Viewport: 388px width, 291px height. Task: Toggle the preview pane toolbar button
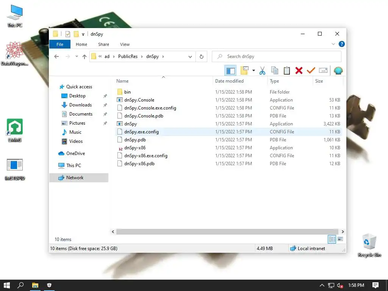point(230,71)
